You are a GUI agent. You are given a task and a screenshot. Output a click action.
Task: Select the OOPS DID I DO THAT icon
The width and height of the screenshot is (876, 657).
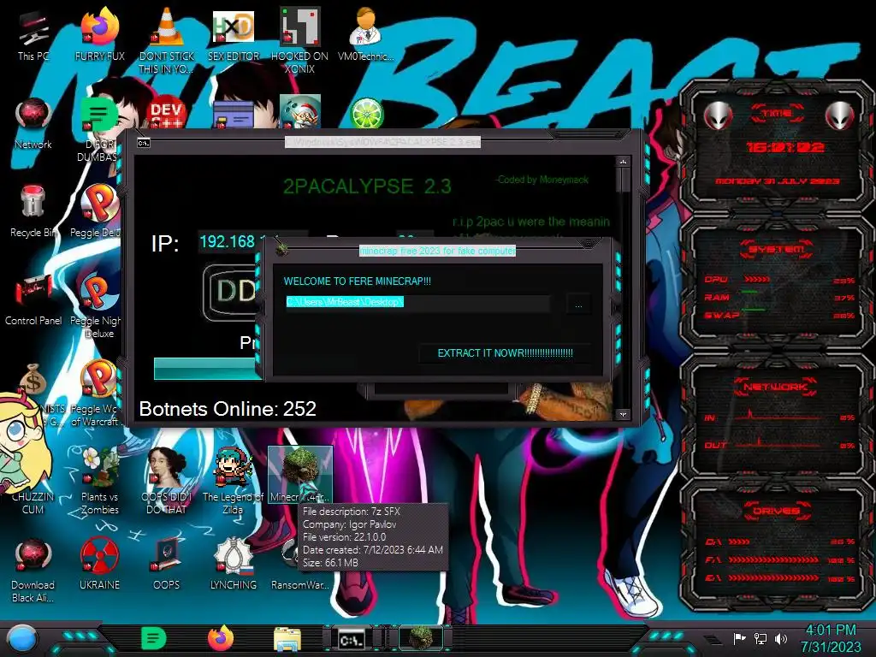[166, 482]
